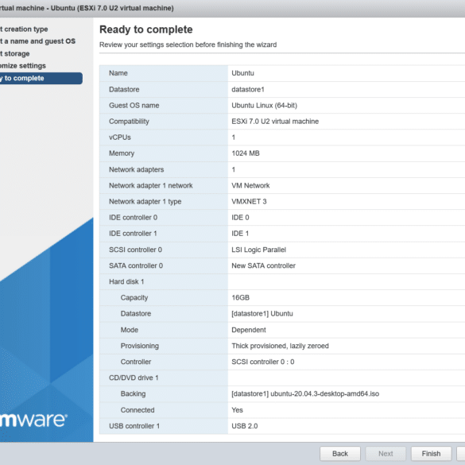
Task: Click the VMXNET 3 adapter type value
Action: [x=249, y=202]
